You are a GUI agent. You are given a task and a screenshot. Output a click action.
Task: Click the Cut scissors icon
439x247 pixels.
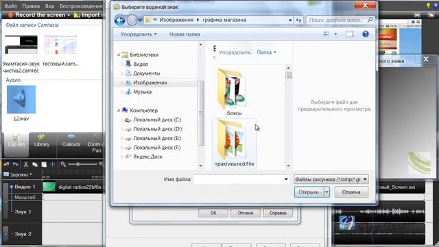[26, 165]
